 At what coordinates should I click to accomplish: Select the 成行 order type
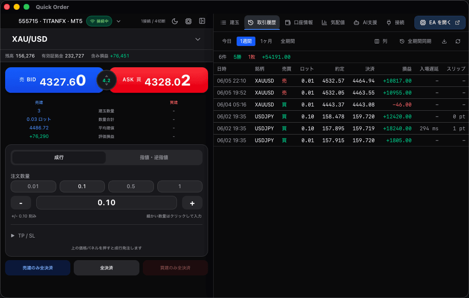[x=59, y=158]
